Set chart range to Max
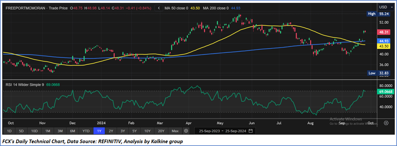Viewport: 397px width, 146px height. [175, 131]
